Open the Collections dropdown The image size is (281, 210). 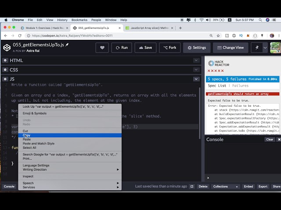point(225,186)
